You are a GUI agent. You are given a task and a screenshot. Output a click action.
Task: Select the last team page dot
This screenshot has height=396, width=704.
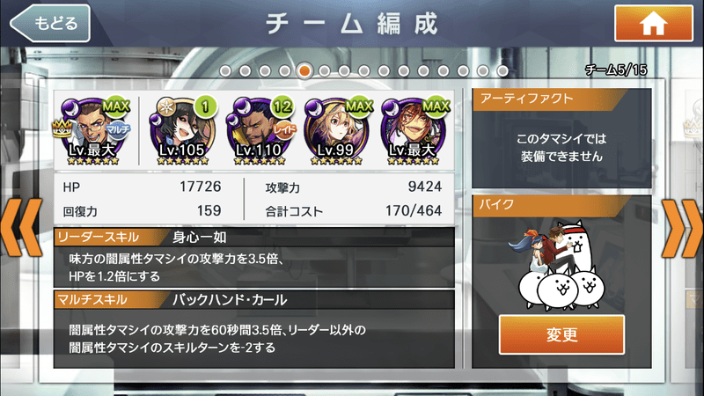pyautogui.click(x=502, y=71)
